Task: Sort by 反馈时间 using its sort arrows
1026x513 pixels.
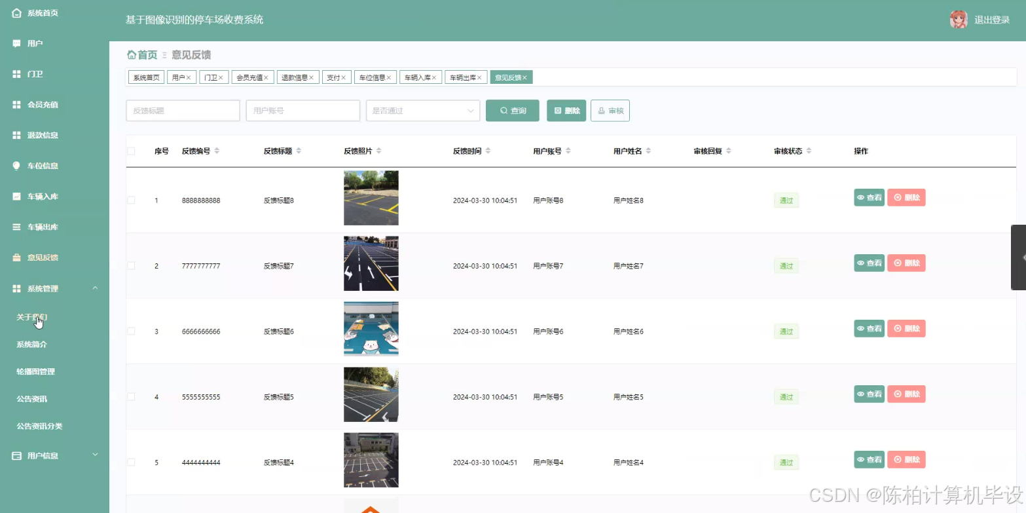Action: pos(488,151)
